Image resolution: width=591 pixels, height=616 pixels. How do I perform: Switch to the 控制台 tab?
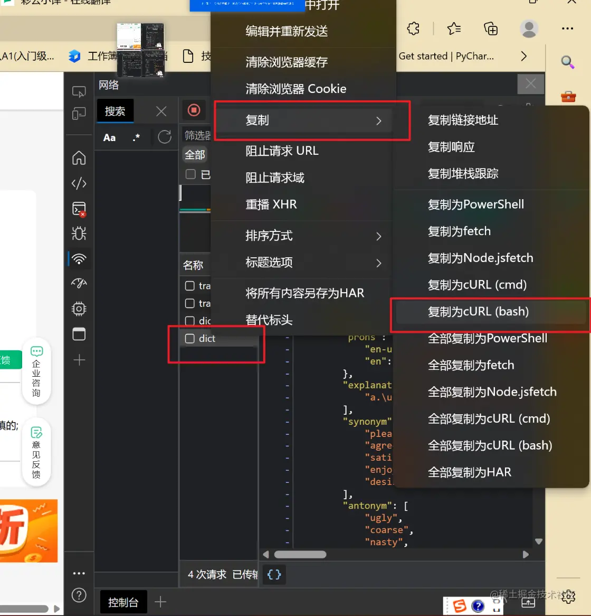(x=123, y=602)
